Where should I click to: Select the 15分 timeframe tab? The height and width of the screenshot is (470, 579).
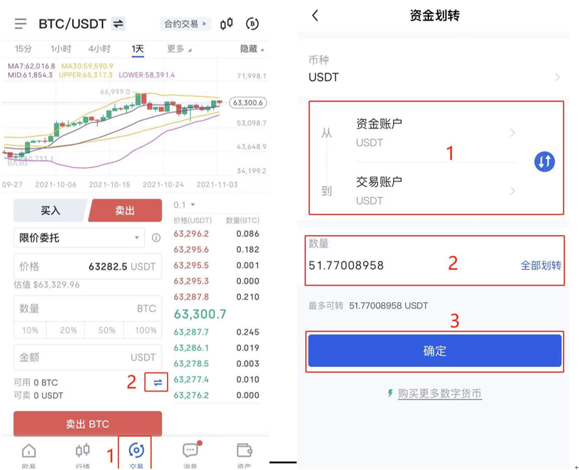(x=23, y=49)
